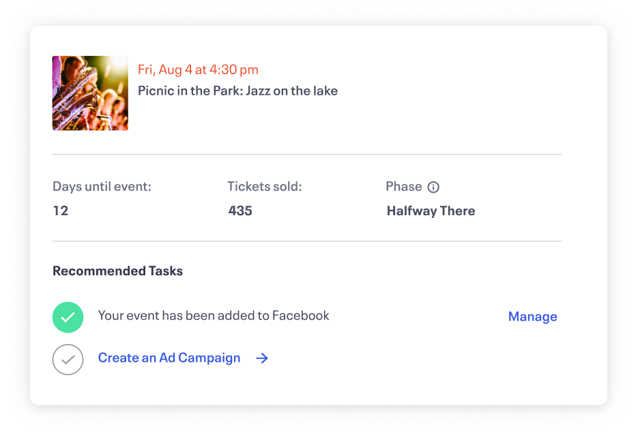Check the unchecked Ad Campaign task circle

pos(68,360)
